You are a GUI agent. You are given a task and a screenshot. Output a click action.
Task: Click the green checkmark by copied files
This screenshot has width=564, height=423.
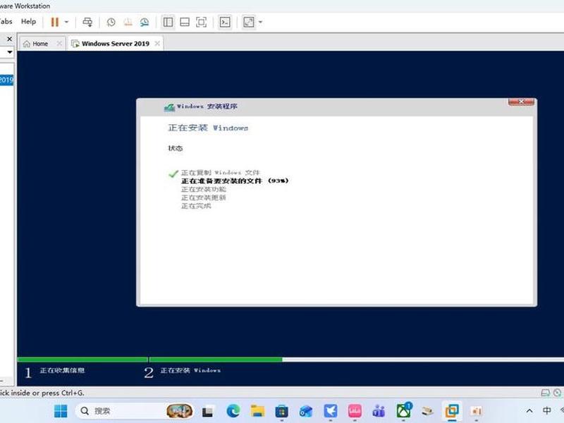click(173, 173)
